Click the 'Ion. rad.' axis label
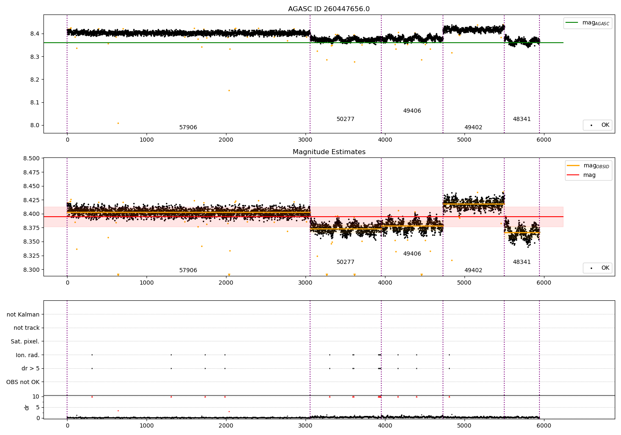 [28, 355]
